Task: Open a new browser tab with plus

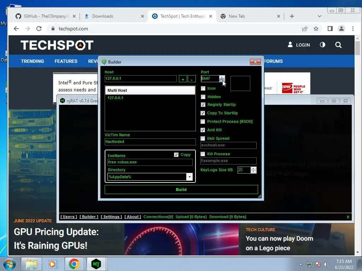Action: point(292,16)
